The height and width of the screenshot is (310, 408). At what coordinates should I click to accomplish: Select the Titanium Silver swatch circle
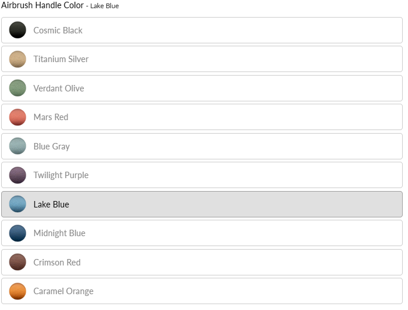tap(18, 59)
